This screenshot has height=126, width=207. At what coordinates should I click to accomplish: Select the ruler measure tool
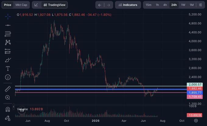tap(8, 89)
